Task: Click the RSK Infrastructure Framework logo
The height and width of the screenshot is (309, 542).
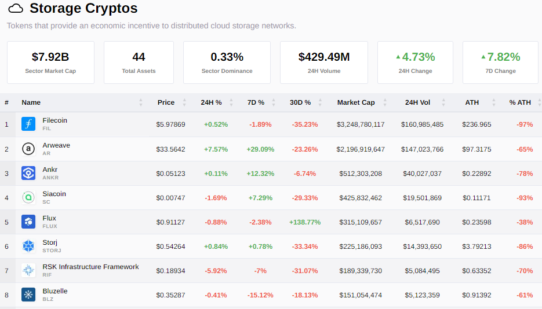Action: [x=28, y=270]
